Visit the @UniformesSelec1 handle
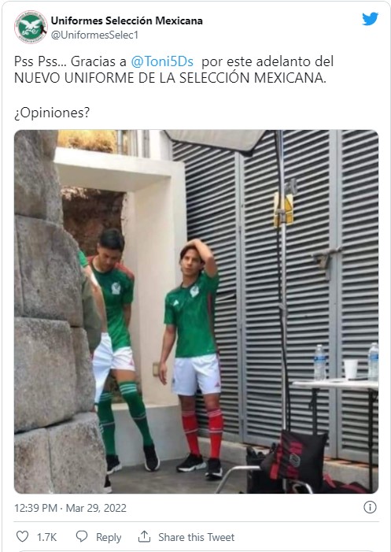391x552 pixels. [x=94, y=35]
